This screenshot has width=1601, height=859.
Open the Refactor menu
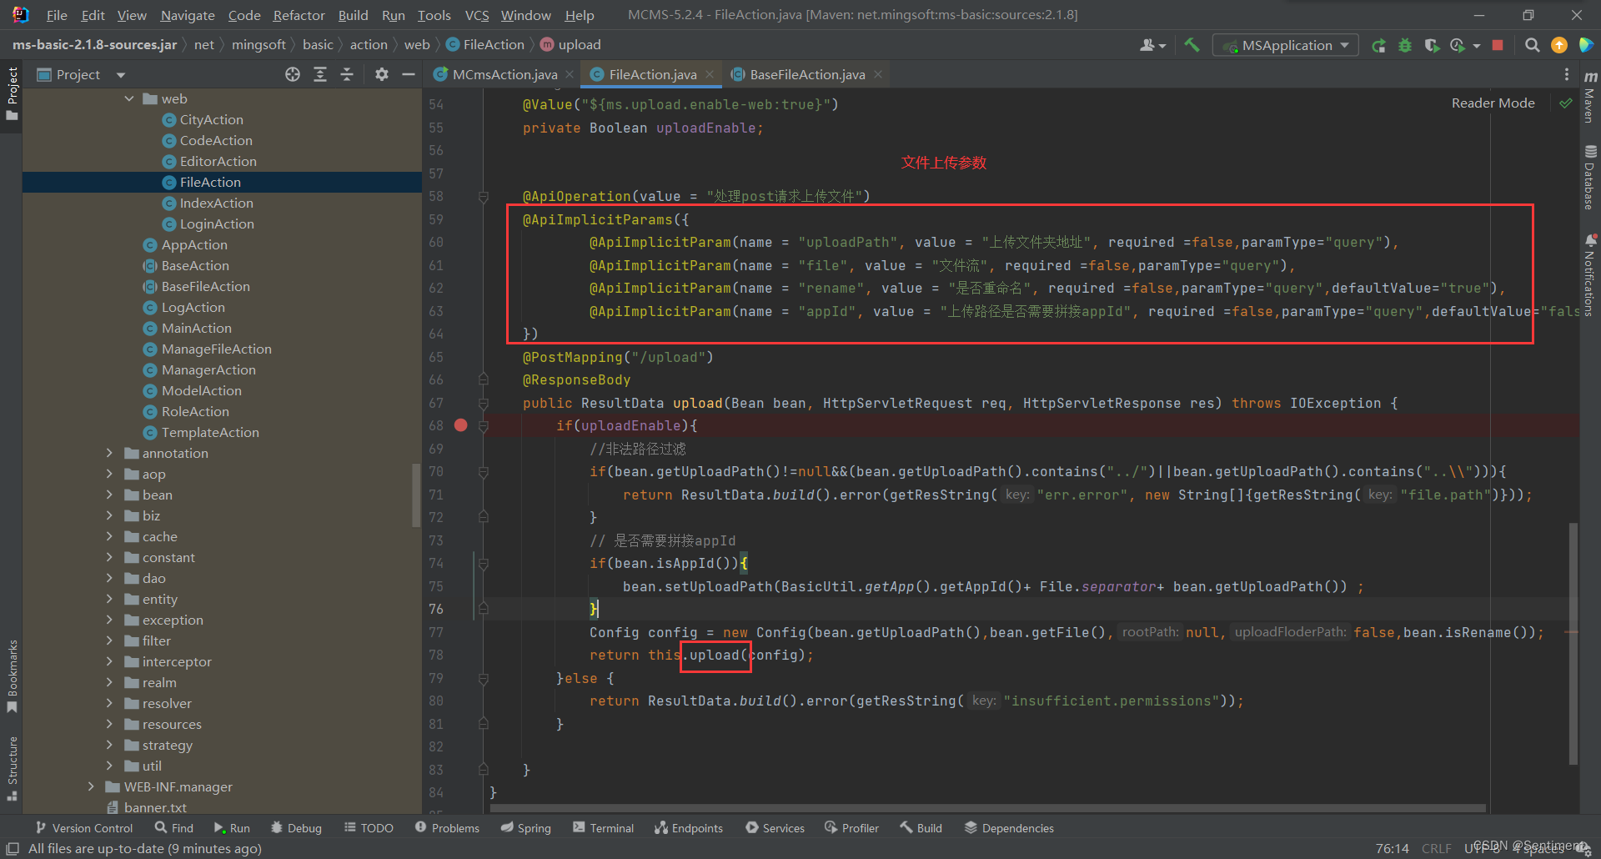pos(299,15)
